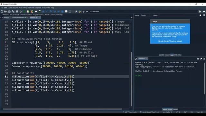Select the IPython console bottom tab
Viewport: 206px width, 116px height.
(167, 109)
